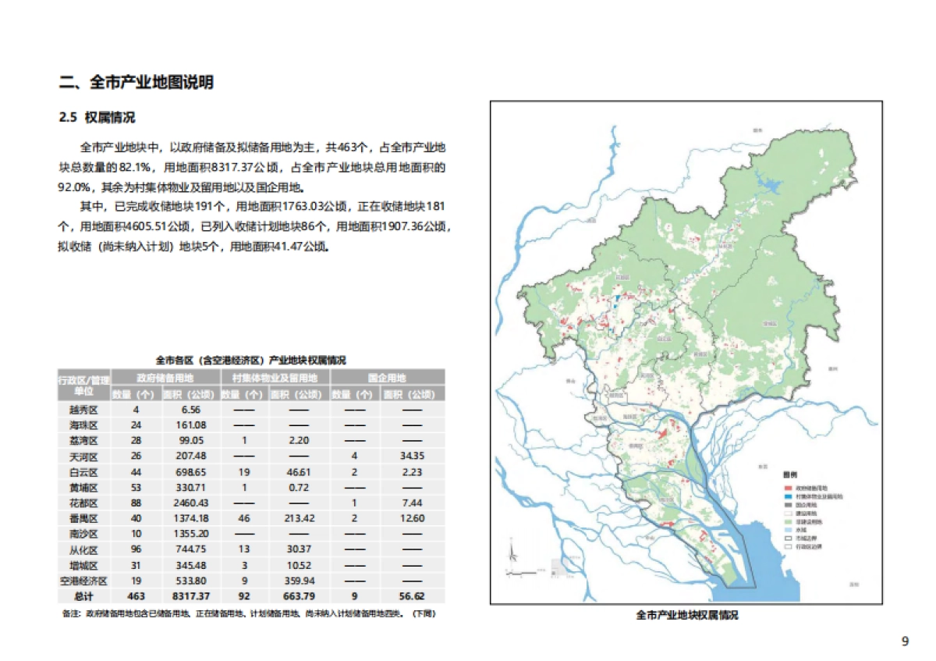Click the north arrow compass icon on the map
This screenshot has height=661, width=936.
pos(511,553)
